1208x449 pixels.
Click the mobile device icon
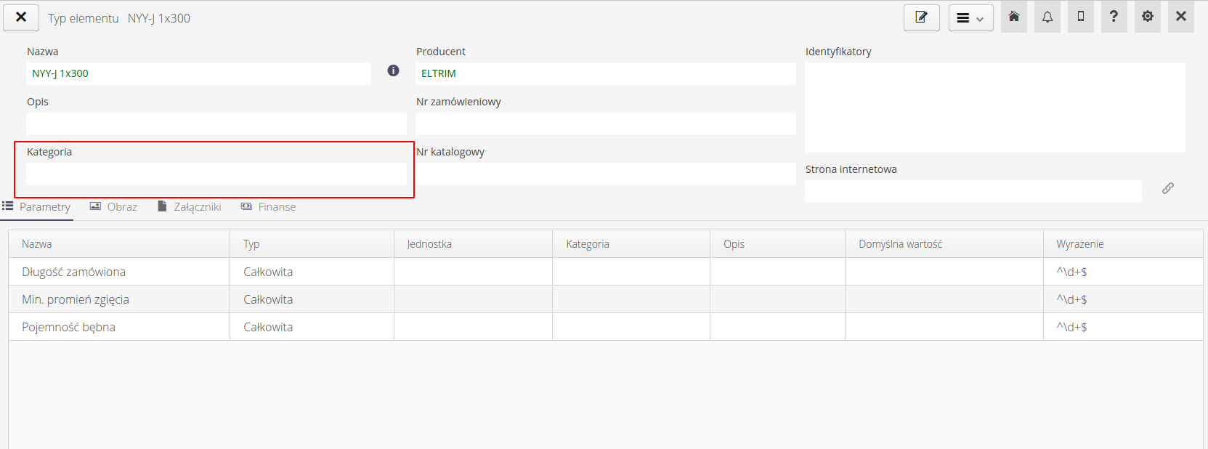[1081, 17]
